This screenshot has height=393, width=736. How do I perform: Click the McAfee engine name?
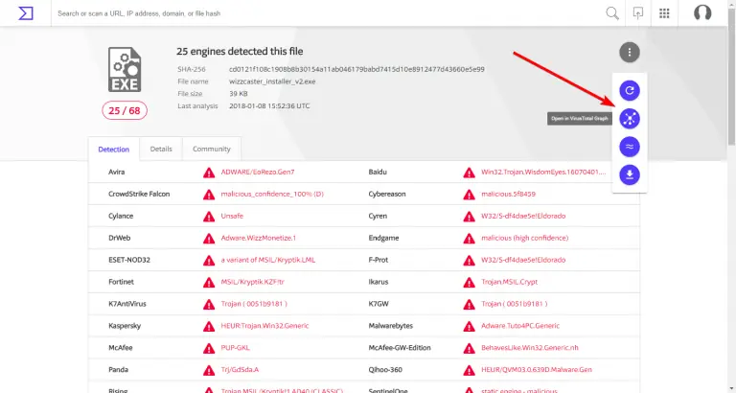tap(120, 347)
